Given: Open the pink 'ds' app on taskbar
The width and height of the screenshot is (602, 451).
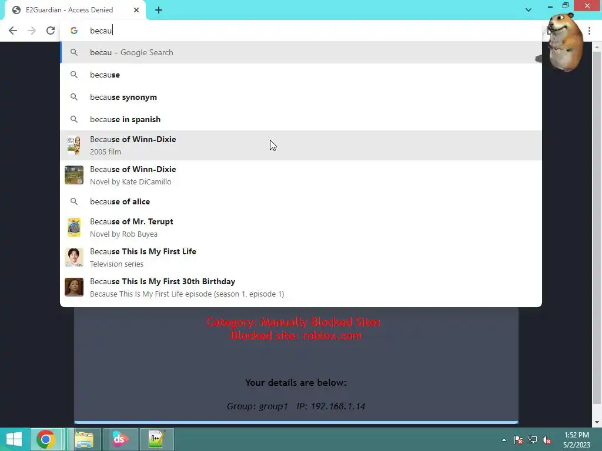Looking at the screenshot, I should pyautogui.click(x=120, y=439).
